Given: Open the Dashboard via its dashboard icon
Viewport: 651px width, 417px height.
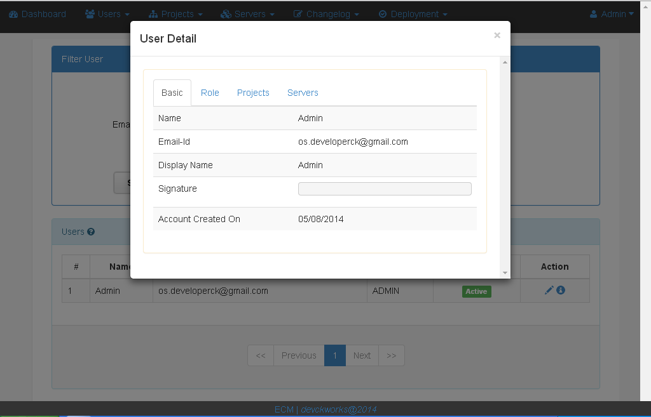Looking at the screenshot, I should (13, 13).
